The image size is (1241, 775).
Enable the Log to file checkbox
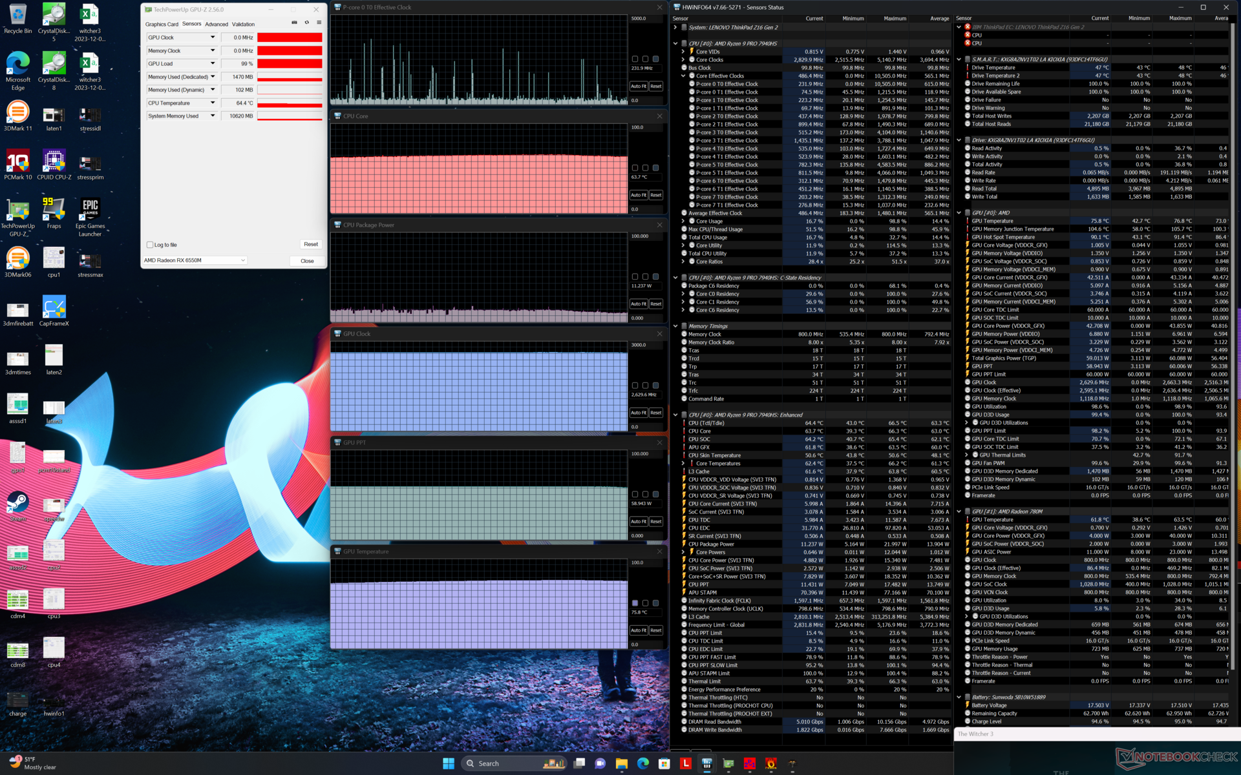click(150, 245)
